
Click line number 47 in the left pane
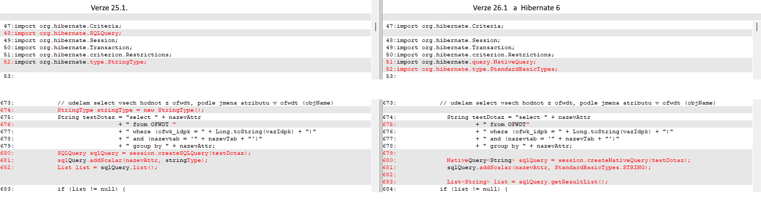[x=7, y=26]
